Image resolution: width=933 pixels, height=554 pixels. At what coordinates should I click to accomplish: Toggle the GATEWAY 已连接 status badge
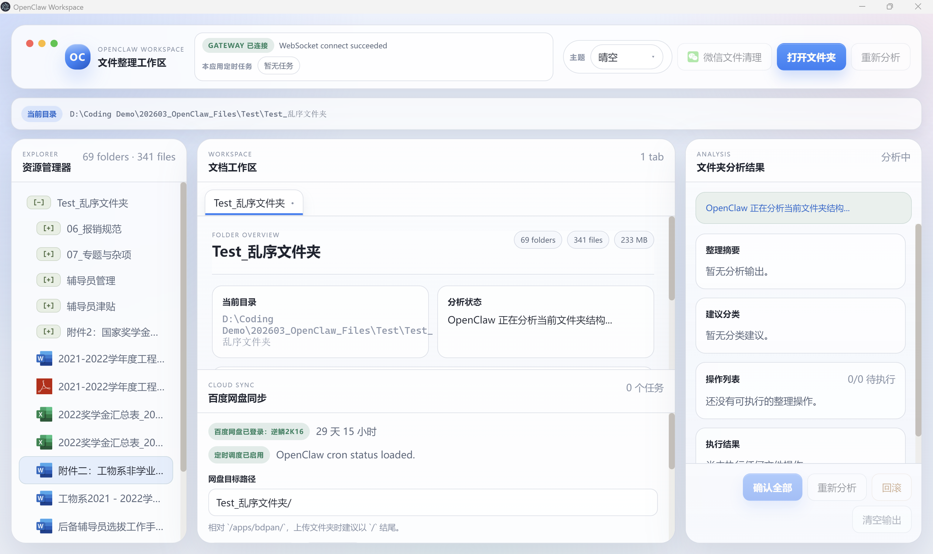pos(238,45)
